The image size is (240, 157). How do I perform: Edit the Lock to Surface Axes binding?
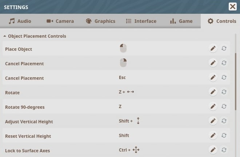point(213,150)
